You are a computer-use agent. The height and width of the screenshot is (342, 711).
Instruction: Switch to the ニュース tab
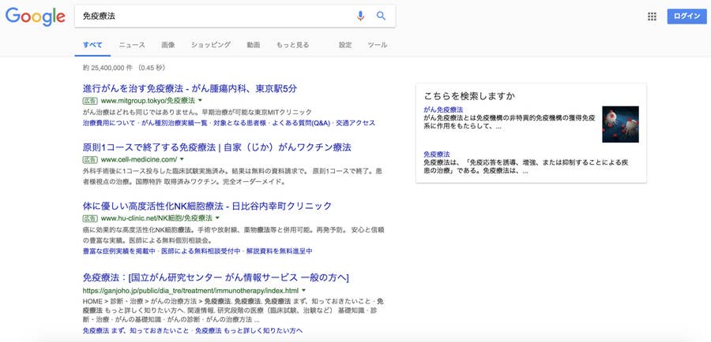click(x=132, y=45)
